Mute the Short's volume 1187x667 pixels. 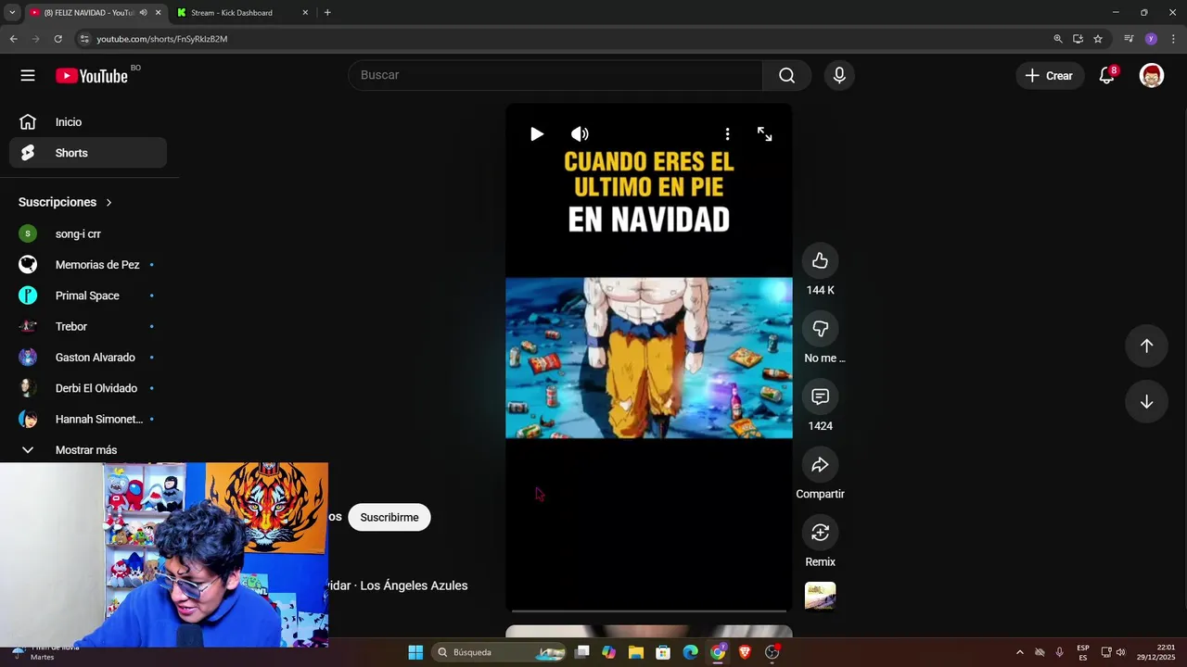tap(580, 134)
